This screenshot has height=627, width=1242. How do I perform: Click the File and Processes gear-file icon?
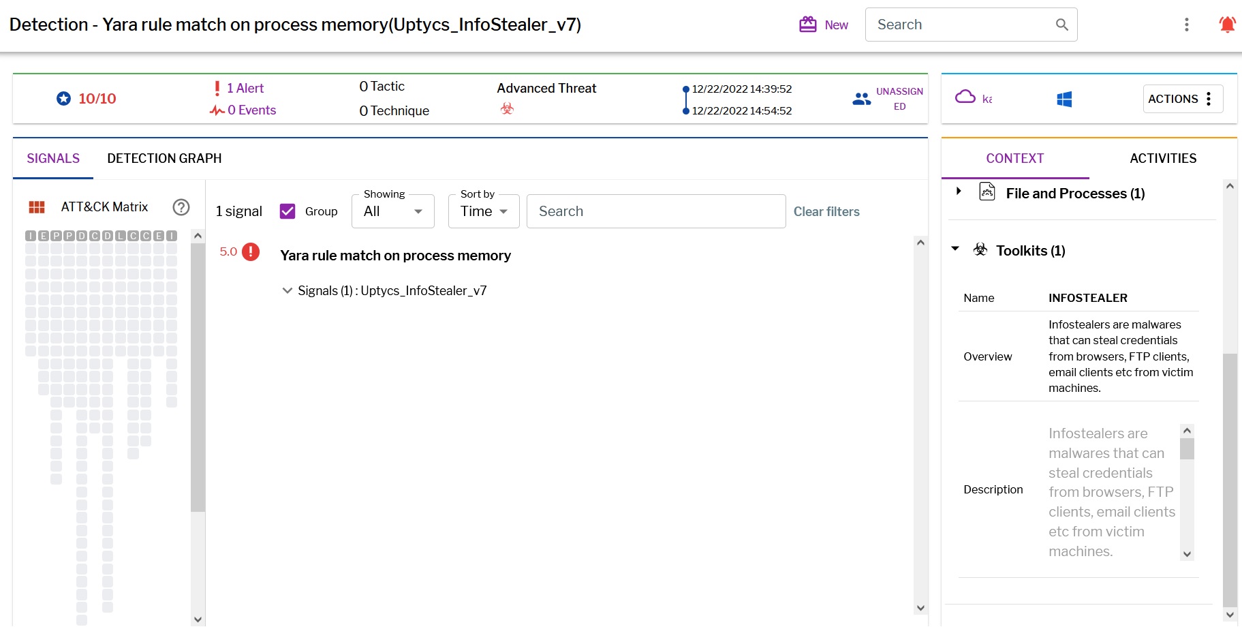point(986,192)
